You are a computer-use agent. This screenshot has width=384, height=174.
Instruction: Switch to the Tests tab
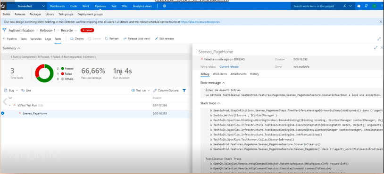pyautogui.click(x=58, y=39)
